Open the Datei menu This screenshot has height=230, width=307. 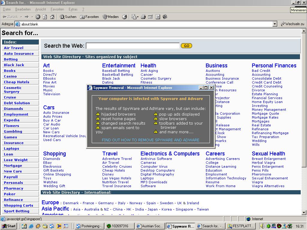[7, 9]
